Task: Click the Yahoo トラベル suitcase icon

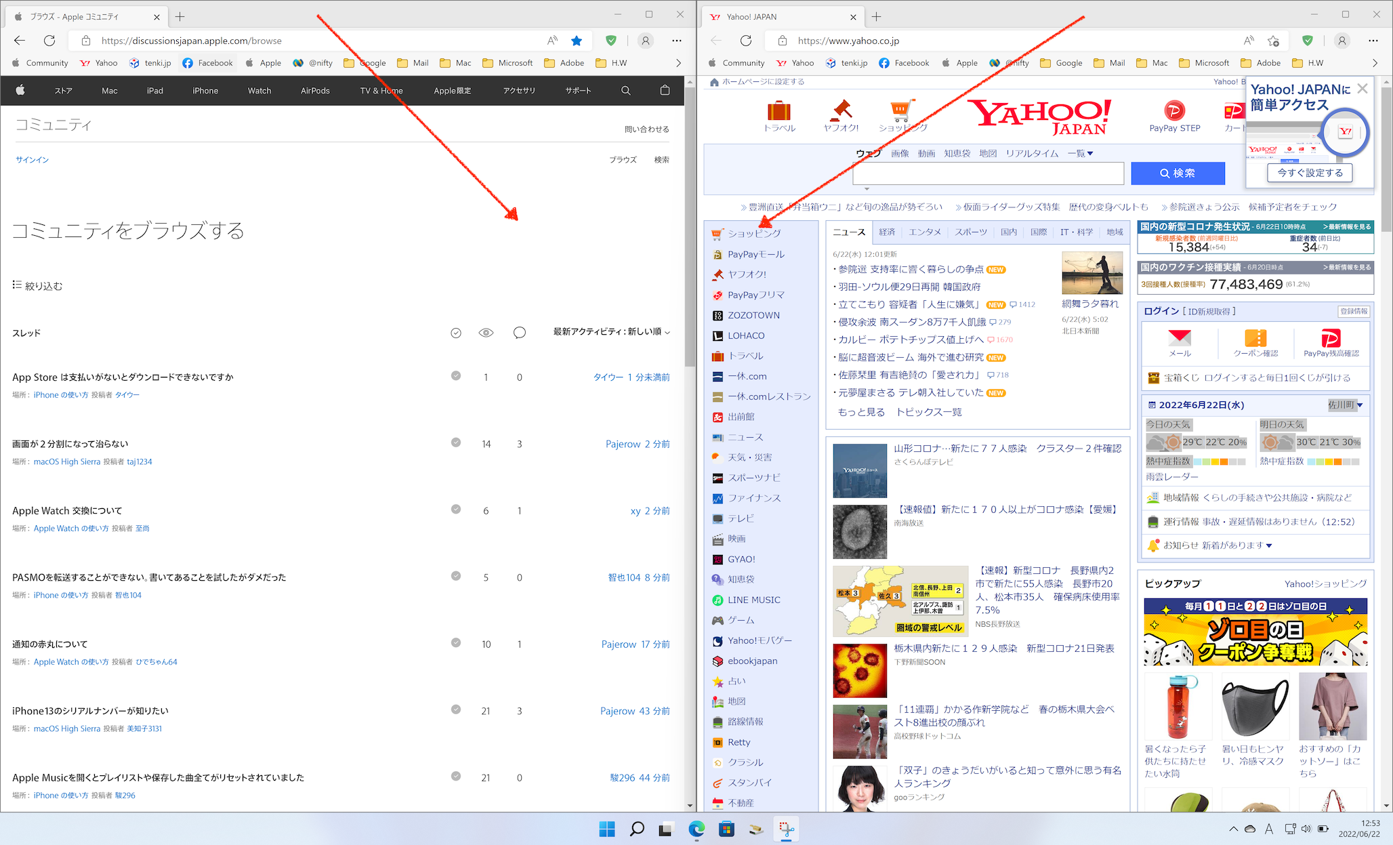Action: 779,112
